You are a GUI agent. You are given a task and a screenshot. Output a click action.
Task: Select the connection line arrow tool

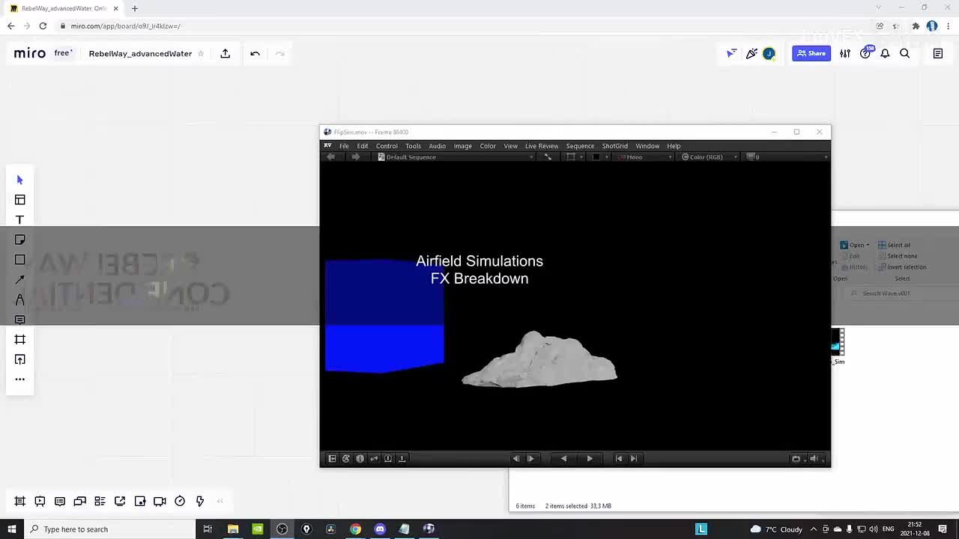click(x=20, y=280)
